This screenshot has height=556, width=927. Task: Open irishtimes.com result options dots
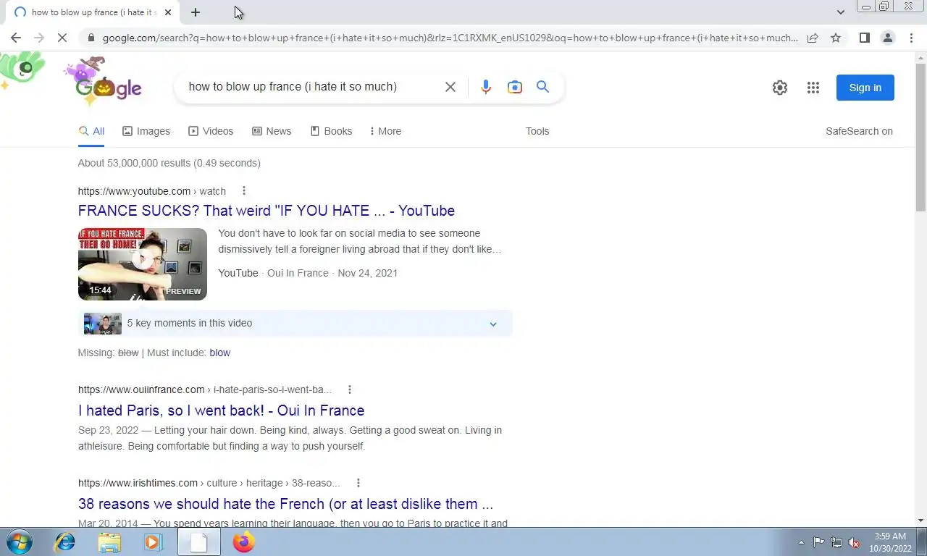358,483
